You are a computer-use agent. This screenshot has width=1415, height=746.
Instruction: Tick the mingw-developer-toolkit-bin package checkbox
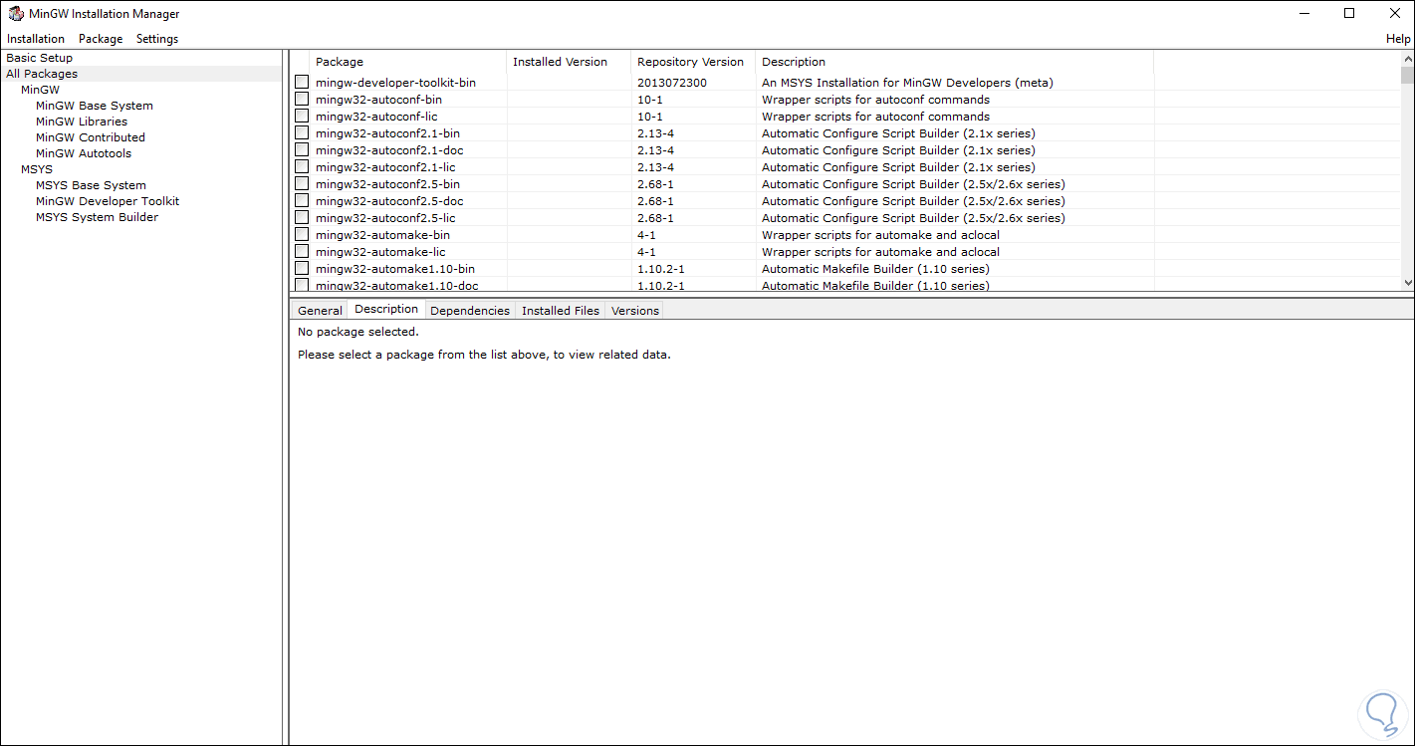point(302,83)
